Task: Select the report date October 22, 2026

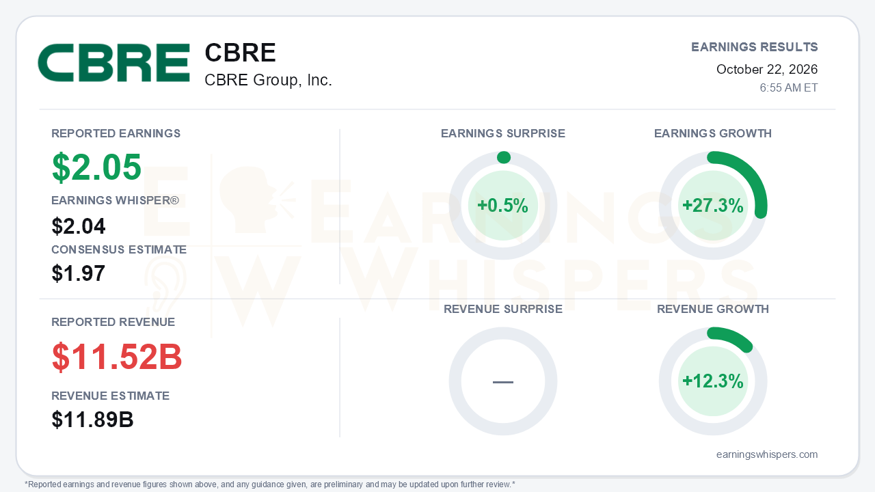Action: pos(767,69)
